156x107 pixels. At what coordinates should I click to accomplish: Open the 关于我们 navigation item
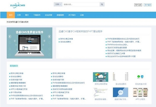(x=72, y=15)
